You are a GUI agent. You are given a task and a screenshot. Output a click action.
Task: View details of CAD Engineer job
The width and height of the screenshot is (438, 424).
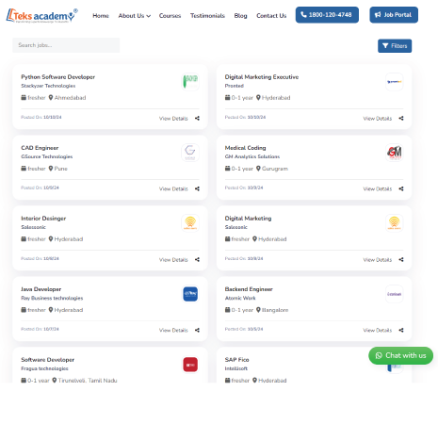(x=173, y=188)
